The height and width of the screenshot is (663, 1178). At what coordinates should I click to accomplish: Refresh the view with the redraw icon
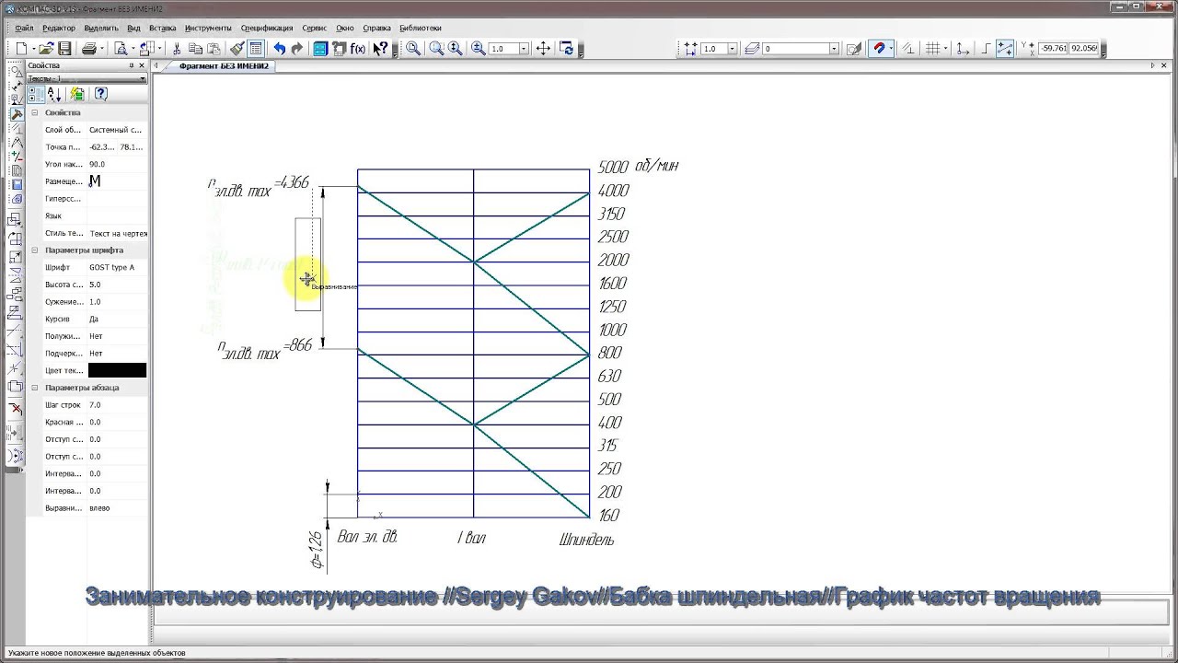pos(567,48)
